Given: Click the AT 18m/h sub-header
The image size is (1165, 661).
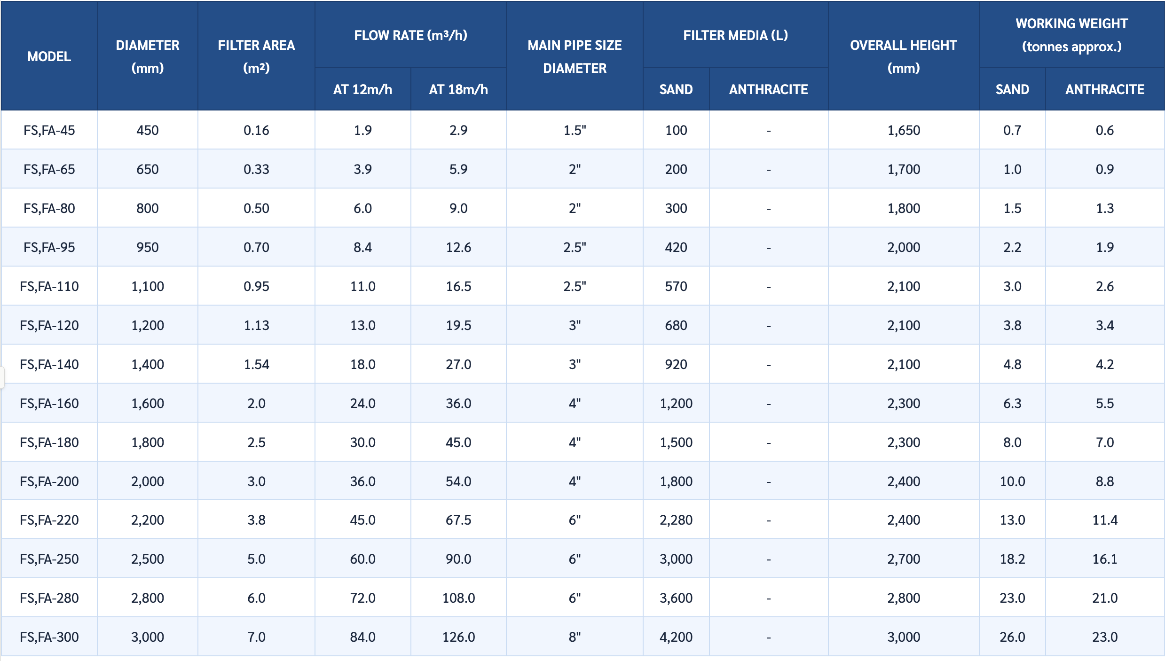Looking at the screenshot, I should pos(458,89).
